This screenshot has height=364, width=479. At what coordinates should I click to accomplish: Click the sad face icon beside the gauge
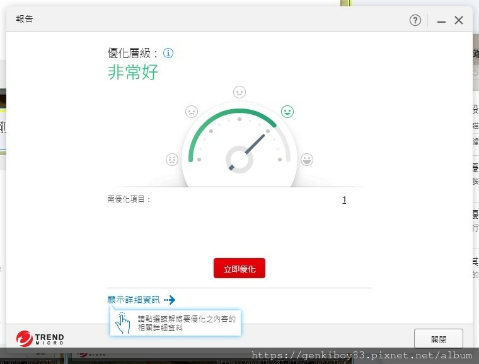192,112
